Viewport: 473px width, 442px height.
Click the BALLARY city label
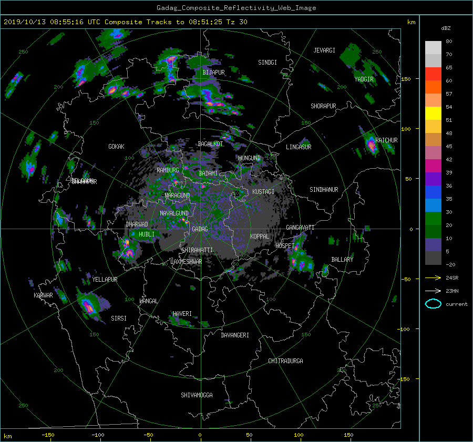click(342, 260)
